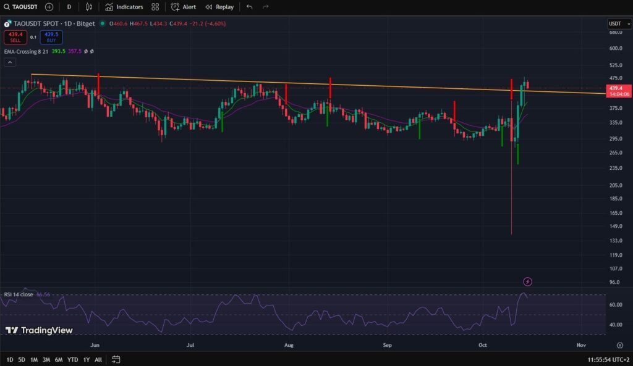Click the redo arrow
This screenshot has width=633, height=366.
point(266,7)
